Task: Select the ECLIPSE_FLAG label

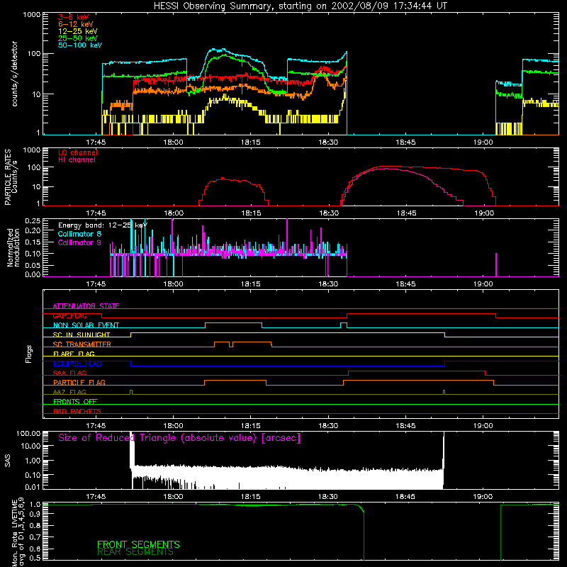Action: tap(77, 364)
